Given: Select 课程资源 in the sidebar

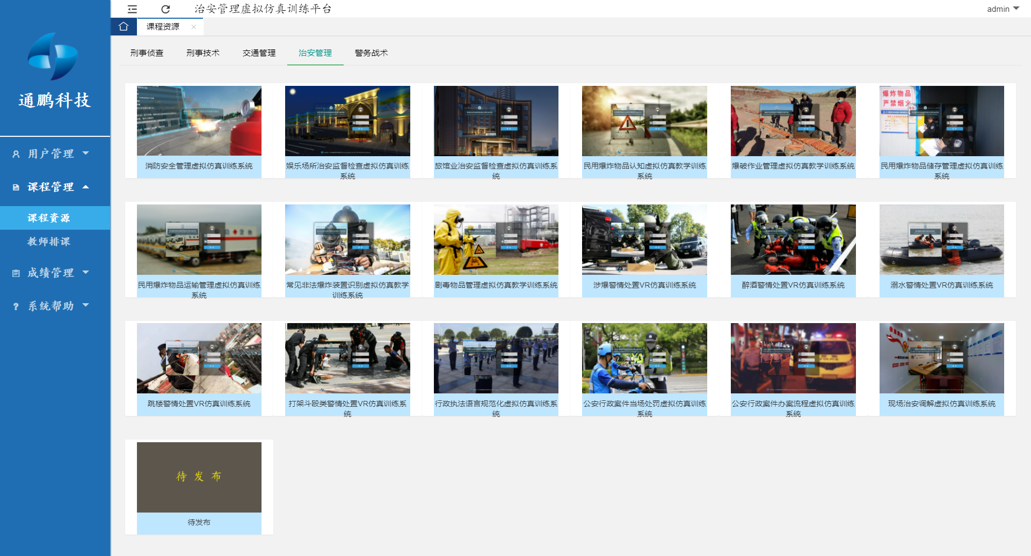Looking at the screenshot, I should [49, 218].
